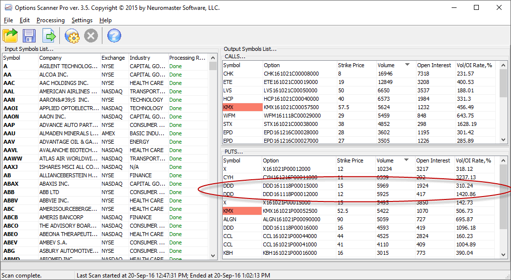Click the Processing R... column header
Image resolution: width=511 pixels, height=280 pixels.
click(188, 58)
